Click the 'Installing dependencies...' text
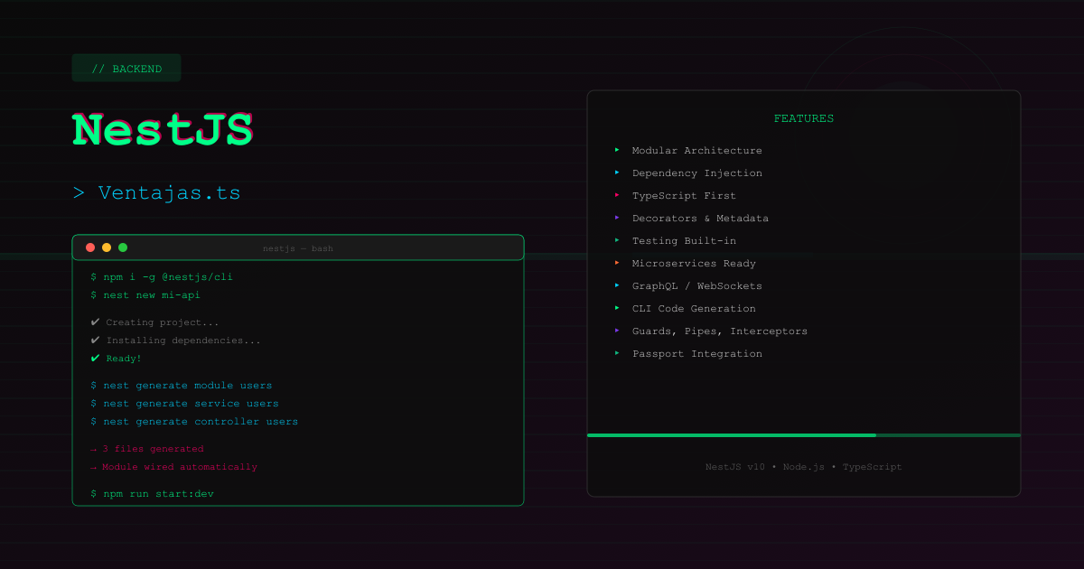The height and width of the screenshot is (569, 1084). click(x=183, y=340)
